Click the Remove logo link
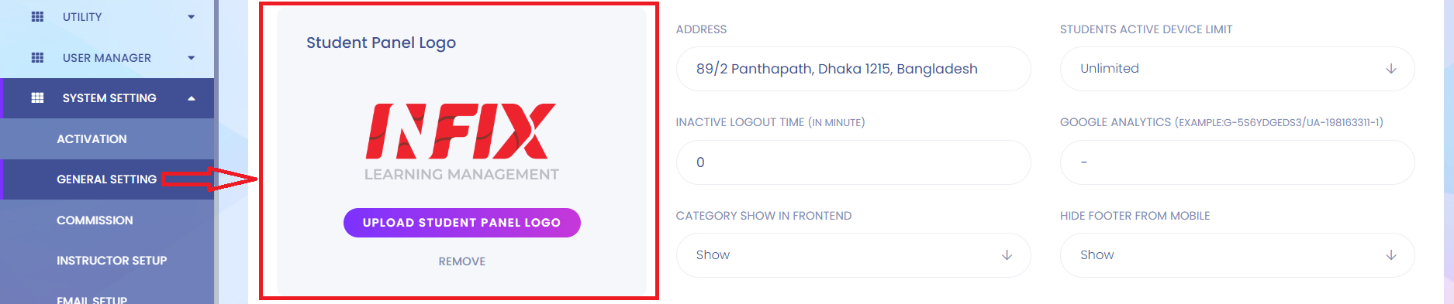Viewport: 1454px width, 304px height. [x=462, y=261]
